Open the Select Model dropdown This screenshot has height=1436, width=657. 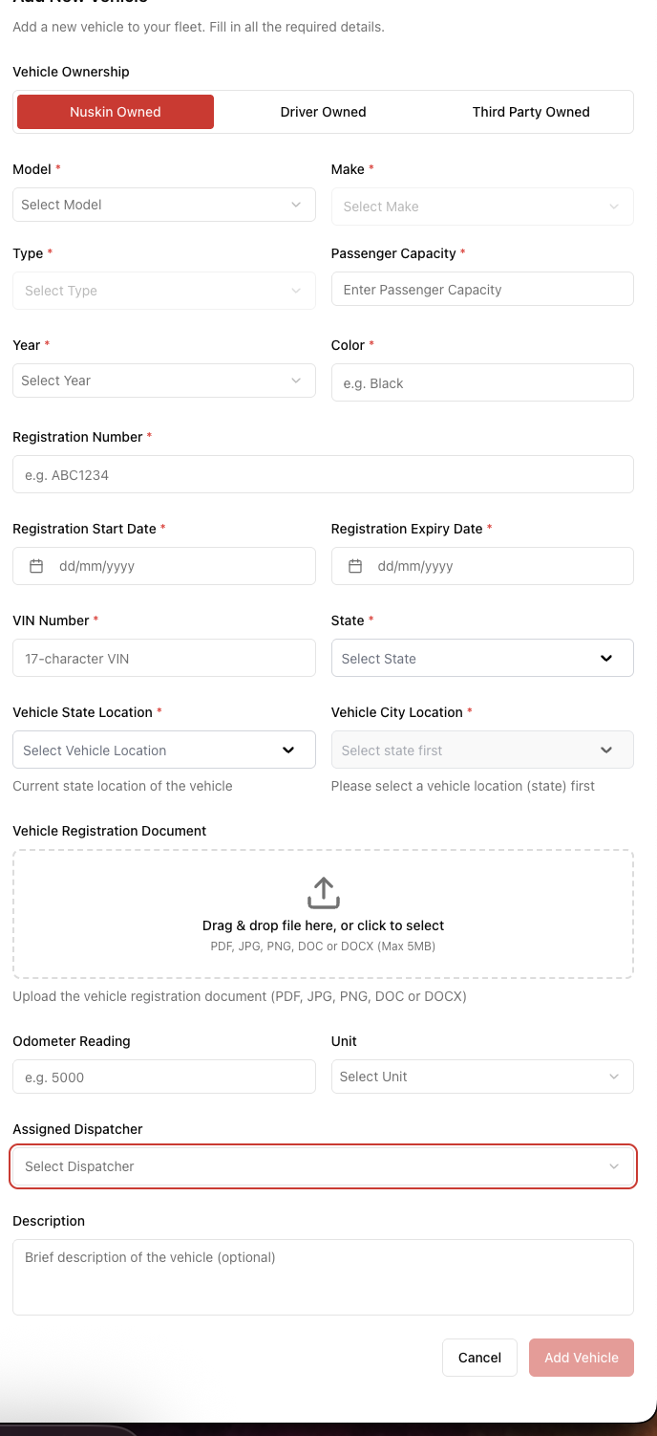pyautogui.click(x=163, y=205)
